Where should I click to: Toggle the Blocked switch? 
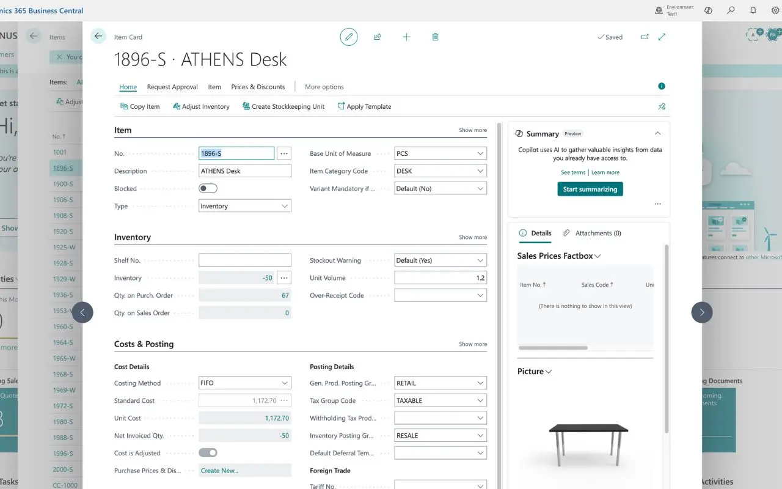[208, 188]
